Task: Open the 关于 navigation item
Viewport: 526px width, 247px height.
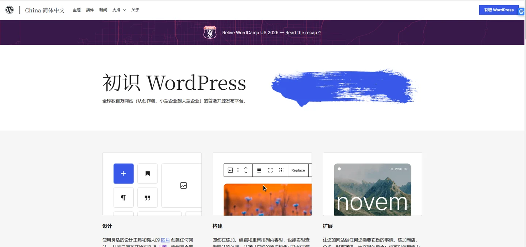Action: click(136, 10)
